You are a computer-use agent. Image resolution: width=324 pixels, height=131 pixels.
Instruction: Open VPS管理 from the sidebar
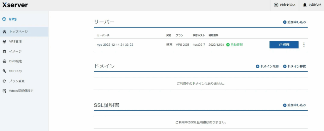click(15, 41)
